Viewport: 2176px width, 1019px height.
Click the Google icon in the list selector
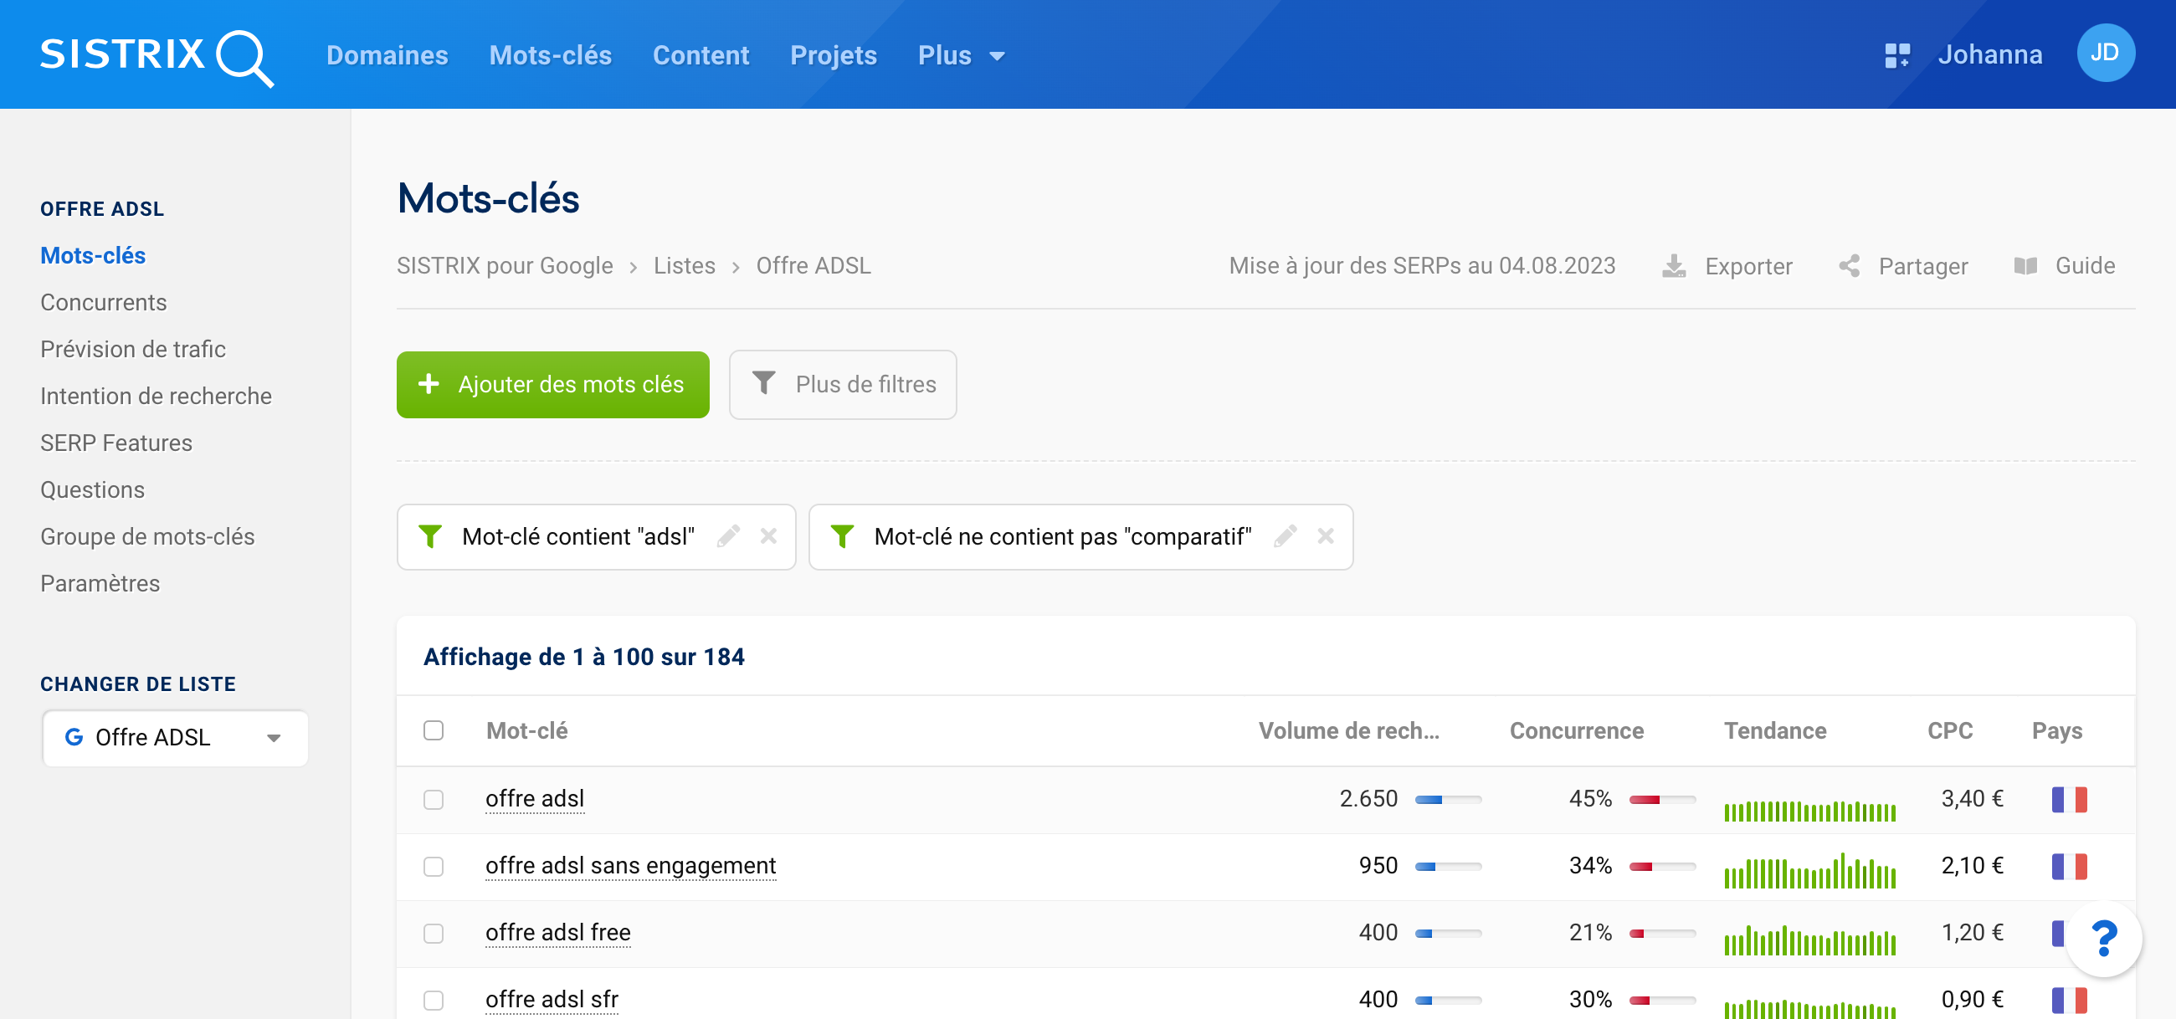coord(74,737)
